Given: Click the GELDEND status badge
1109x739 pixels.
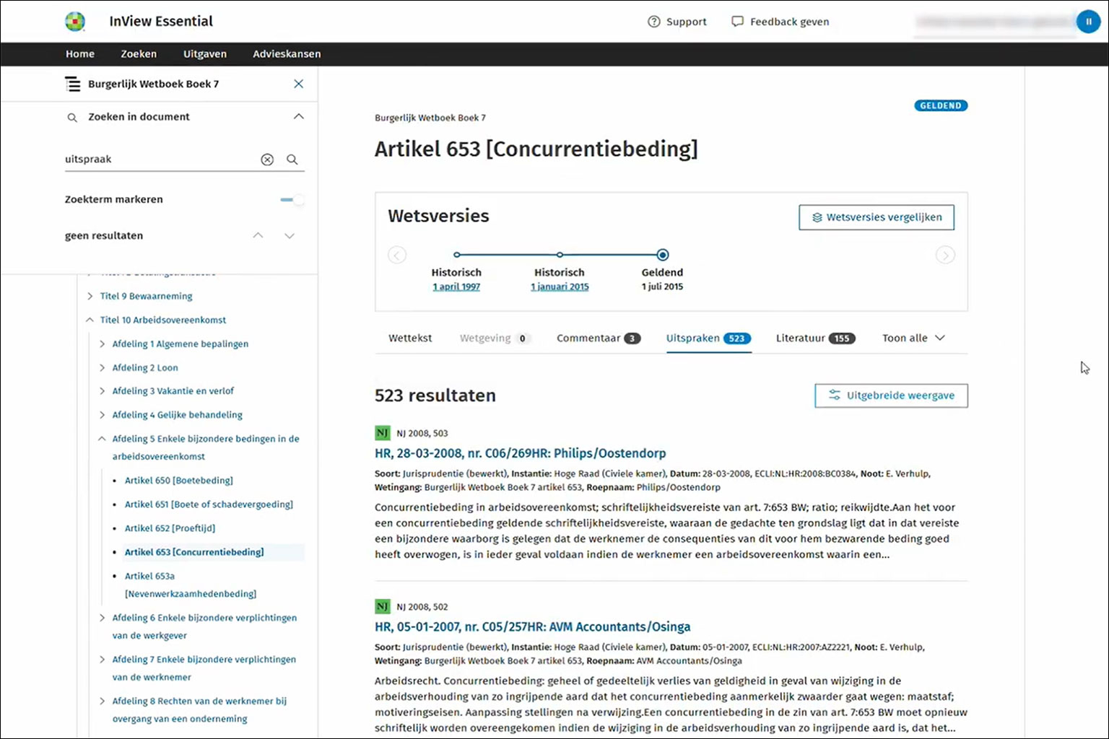Looking at the screenshot, I should pos(941,105).
